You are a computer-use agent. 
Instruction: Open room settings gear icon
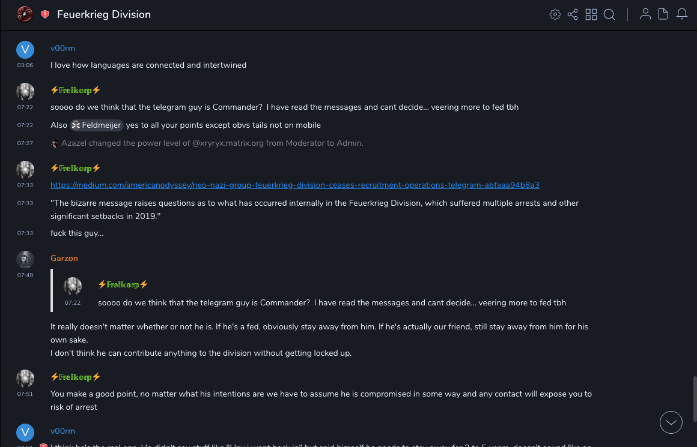click(x=555, y=14)
